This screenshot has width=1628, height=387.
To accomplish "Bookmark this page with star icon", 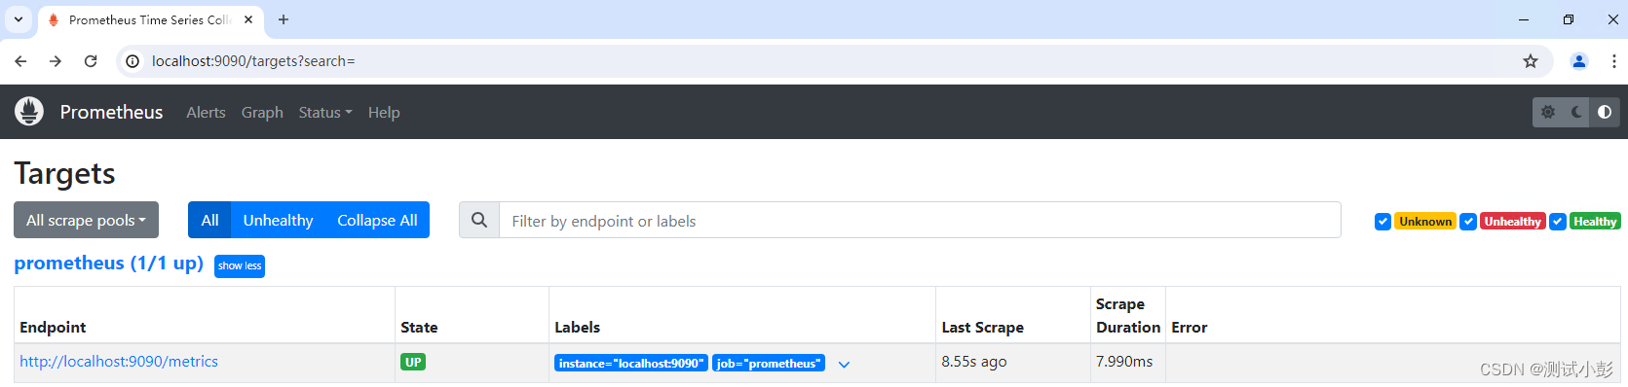I will click(x=1531, y=61).
